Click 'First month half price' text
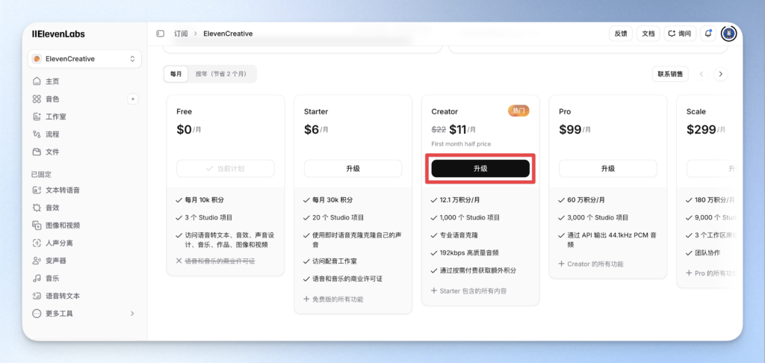The height and width of the screenshot is (363, 765). coord(461,144)
